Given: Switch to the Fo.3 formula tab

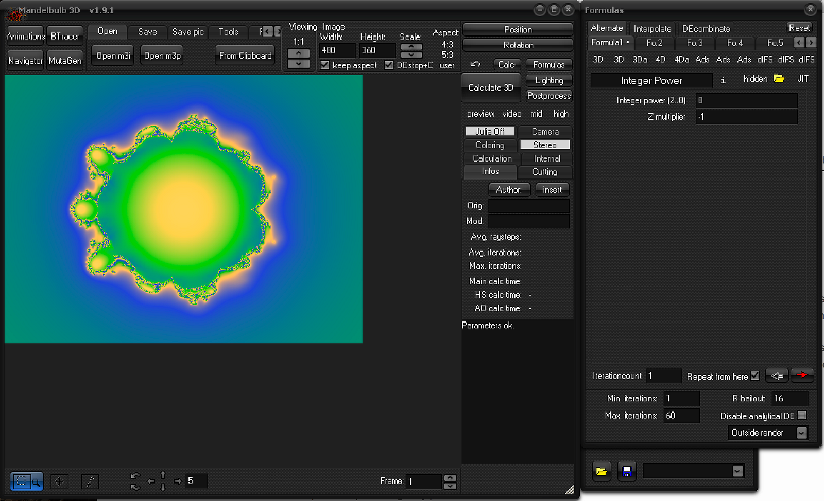Looking at the screenshot, I should click(x=694, y=43).
